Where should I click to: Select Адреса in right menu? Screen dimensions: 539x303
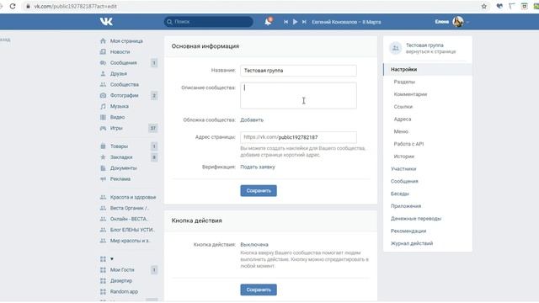coord(403,120)
